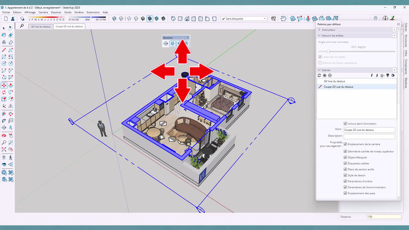Screen dimensions: 409x230
Task: Toggle 'Paramètres d'ombre' checkbox
Action: tap(345, 181)
